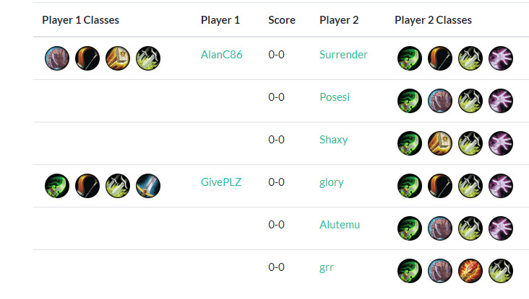Click Posesi's Shaman class icon
This screenshot has height=299, width=529.
440,101
